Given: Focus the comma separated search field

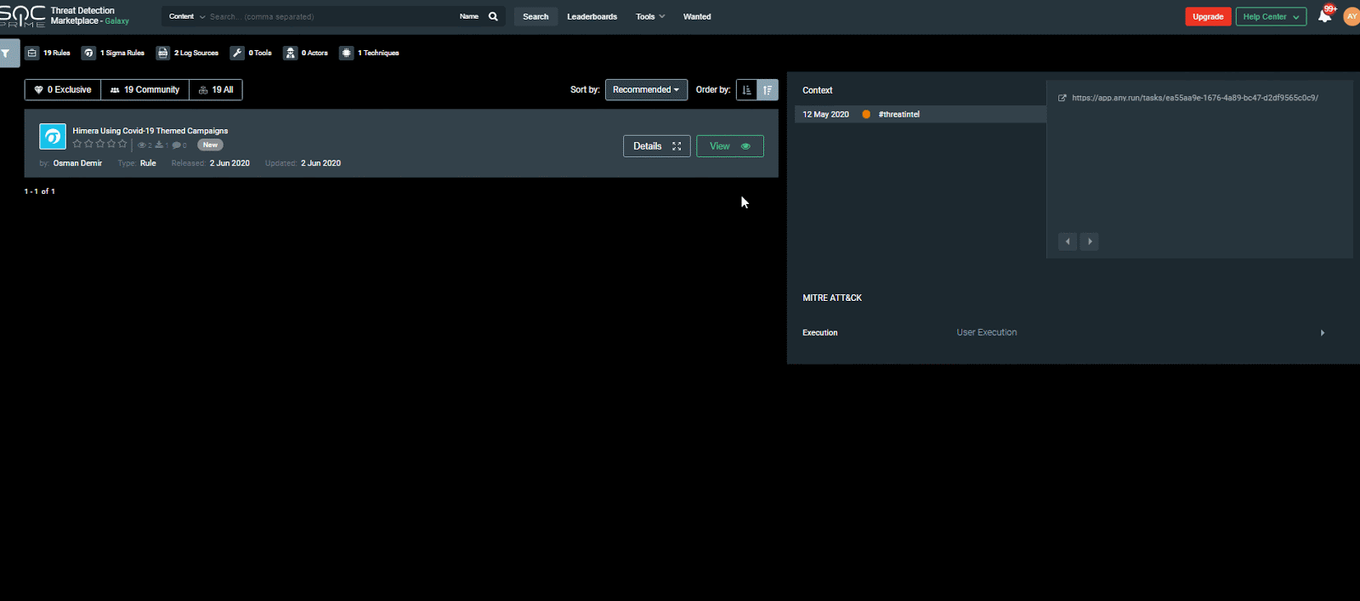Looking at the screenshot, I should (x=331, y=16).
